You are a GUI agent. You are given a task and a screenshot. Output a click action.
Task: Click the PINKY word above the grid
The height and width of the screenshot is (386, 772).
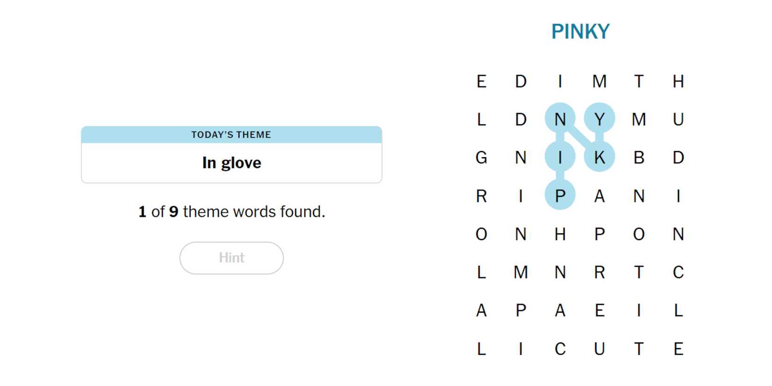click(580, 32)
